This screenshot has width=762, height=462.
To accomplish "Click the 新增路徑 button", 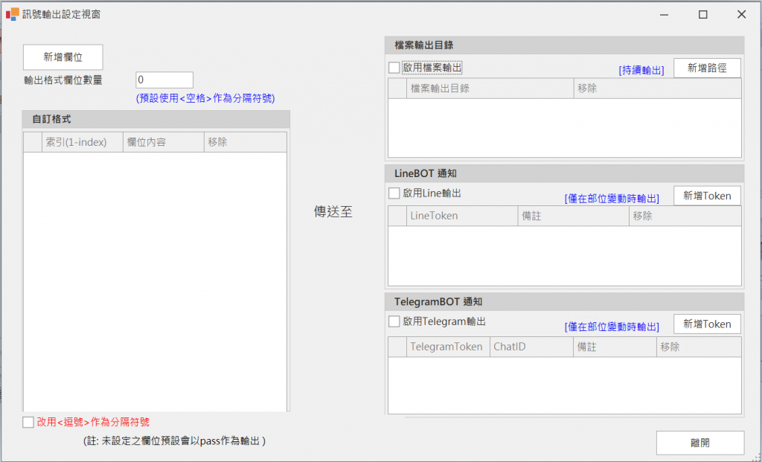I will pos(707,68).
